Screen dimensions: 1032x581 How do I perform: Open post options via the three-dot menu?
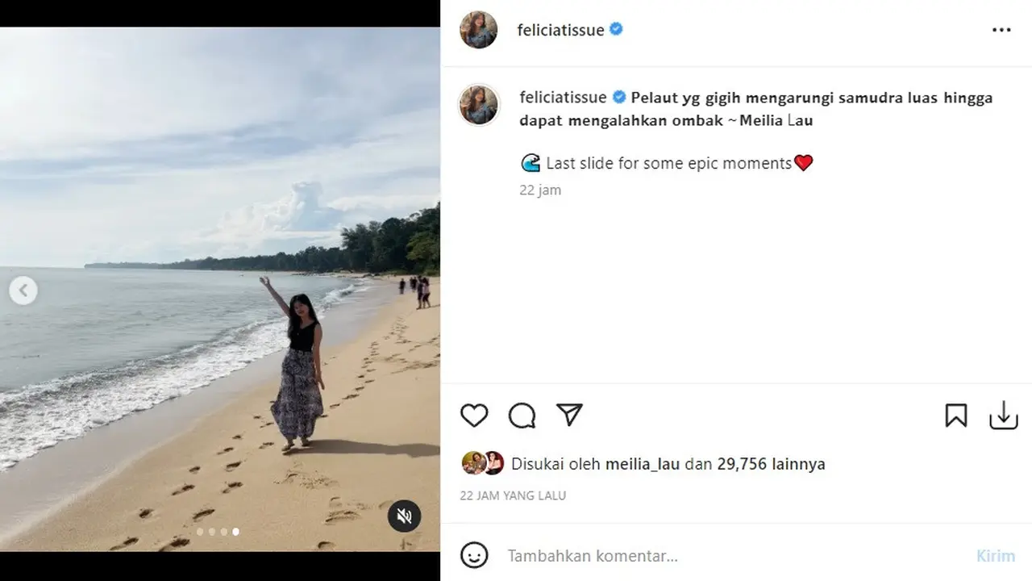coord(1001,29)
